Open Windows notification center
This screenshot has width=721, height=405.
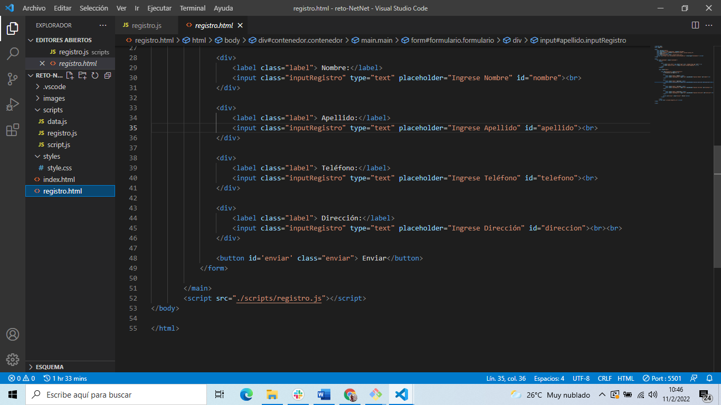[705, 394]
